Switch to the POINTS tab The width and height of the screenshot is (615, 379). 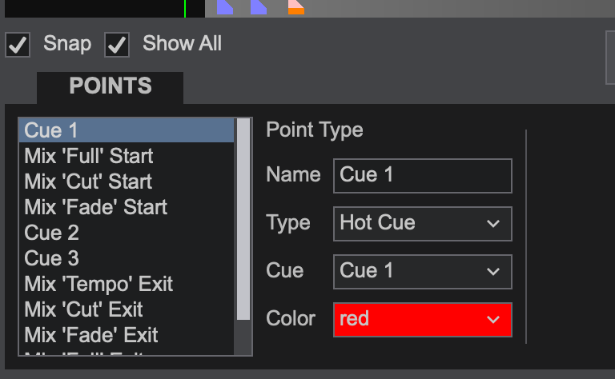click(x=111, y=87)
